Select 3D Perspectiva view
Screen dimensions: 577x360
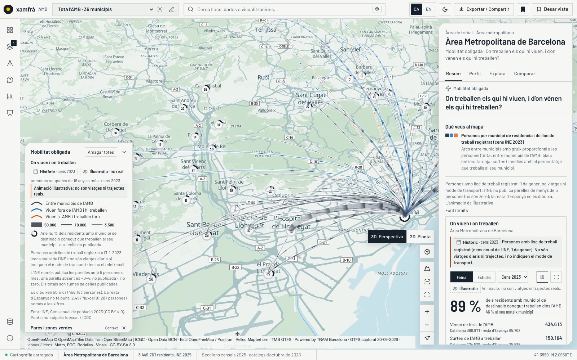(387, 237)
